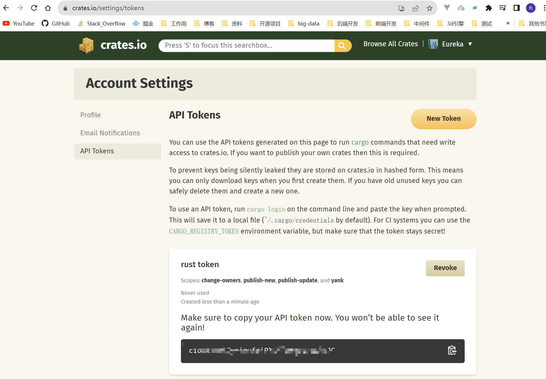Screen dimensions: 546x379
Task: Open the 掘金 bookmark
Action: pyautogui.click(x=143, y=24)
